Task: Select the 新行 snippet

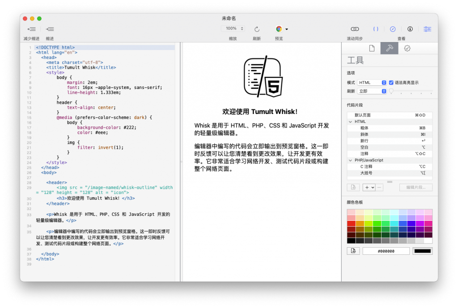Action: (x=390, y=141)
